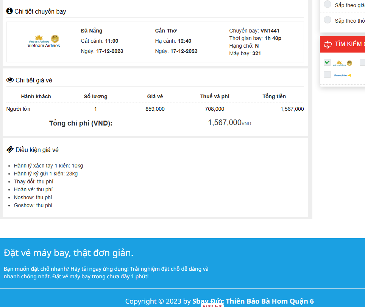
Task: Click the ticket icon beside Điều kiện giá vé
Action: [x=10, y=149]
